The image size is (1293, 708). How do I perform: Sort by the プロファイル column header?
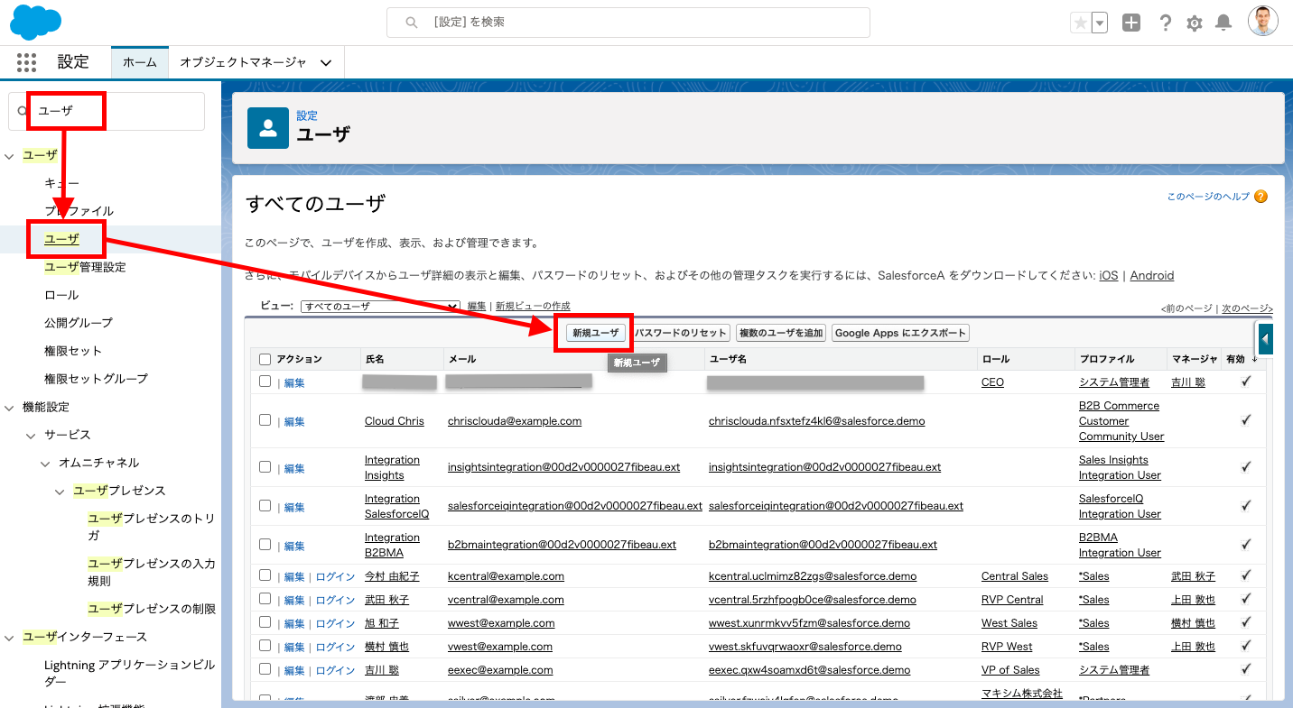(x=1106, y=359)
